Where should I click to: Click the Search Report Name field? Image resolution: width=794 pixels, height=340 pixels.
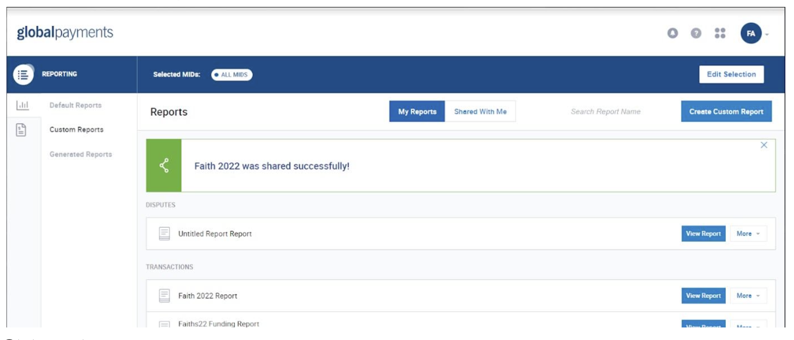click(605, 112)
